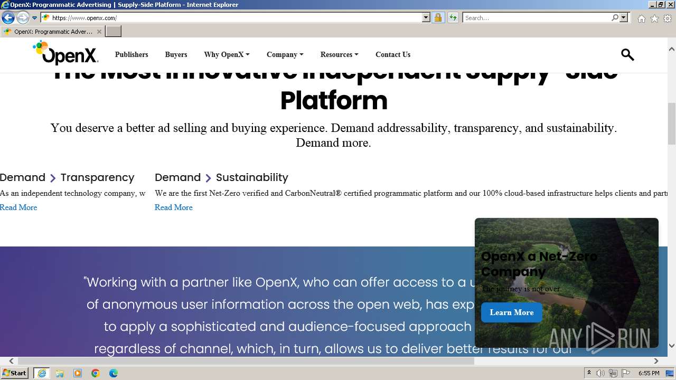Click the Home icon
The width and height of the screenshot is (676, 380).
tap(641, 18)
